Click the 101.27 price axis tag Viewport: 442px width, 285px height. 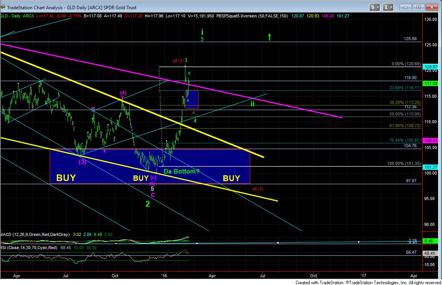(431, 167)
